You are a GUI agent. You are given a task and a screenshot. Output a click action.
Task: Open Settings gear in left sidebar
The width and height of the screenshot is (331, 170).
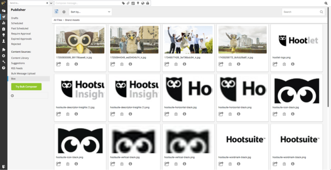[3, 56]
